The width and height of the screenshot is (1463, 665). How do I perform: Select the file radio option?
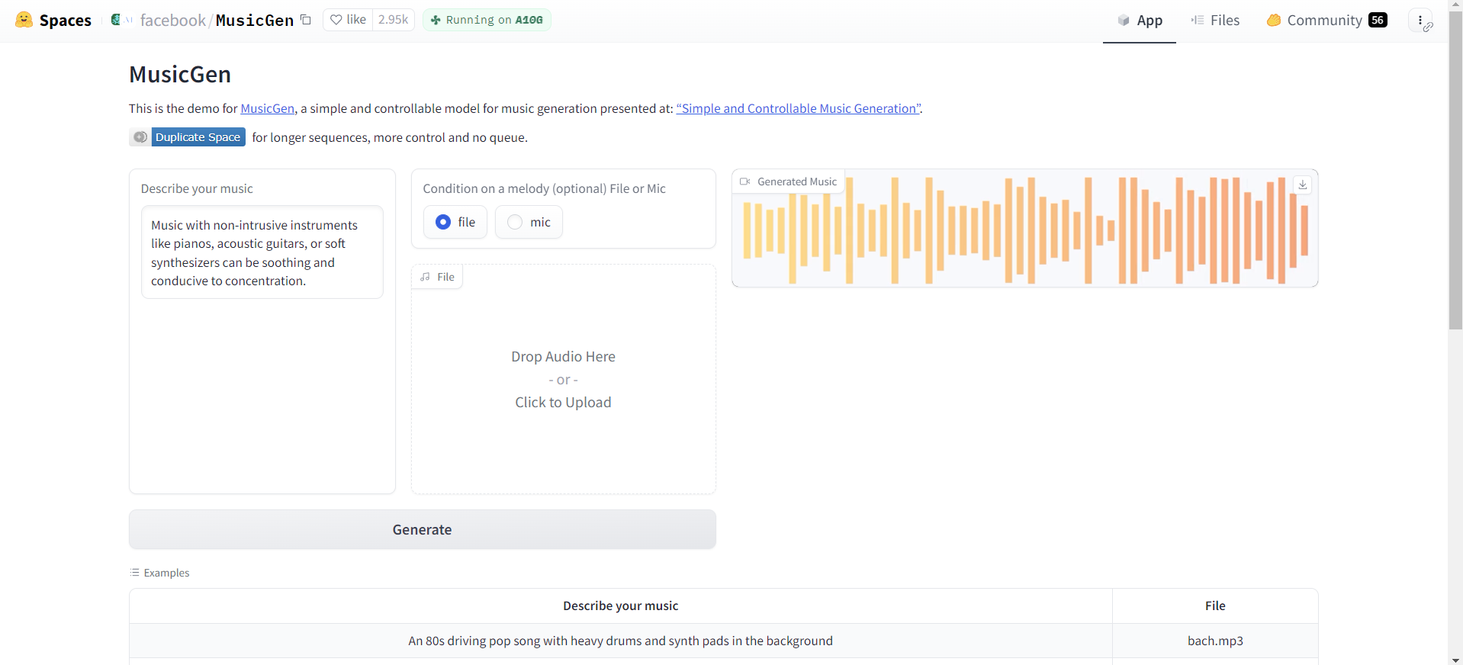[443, 222]
